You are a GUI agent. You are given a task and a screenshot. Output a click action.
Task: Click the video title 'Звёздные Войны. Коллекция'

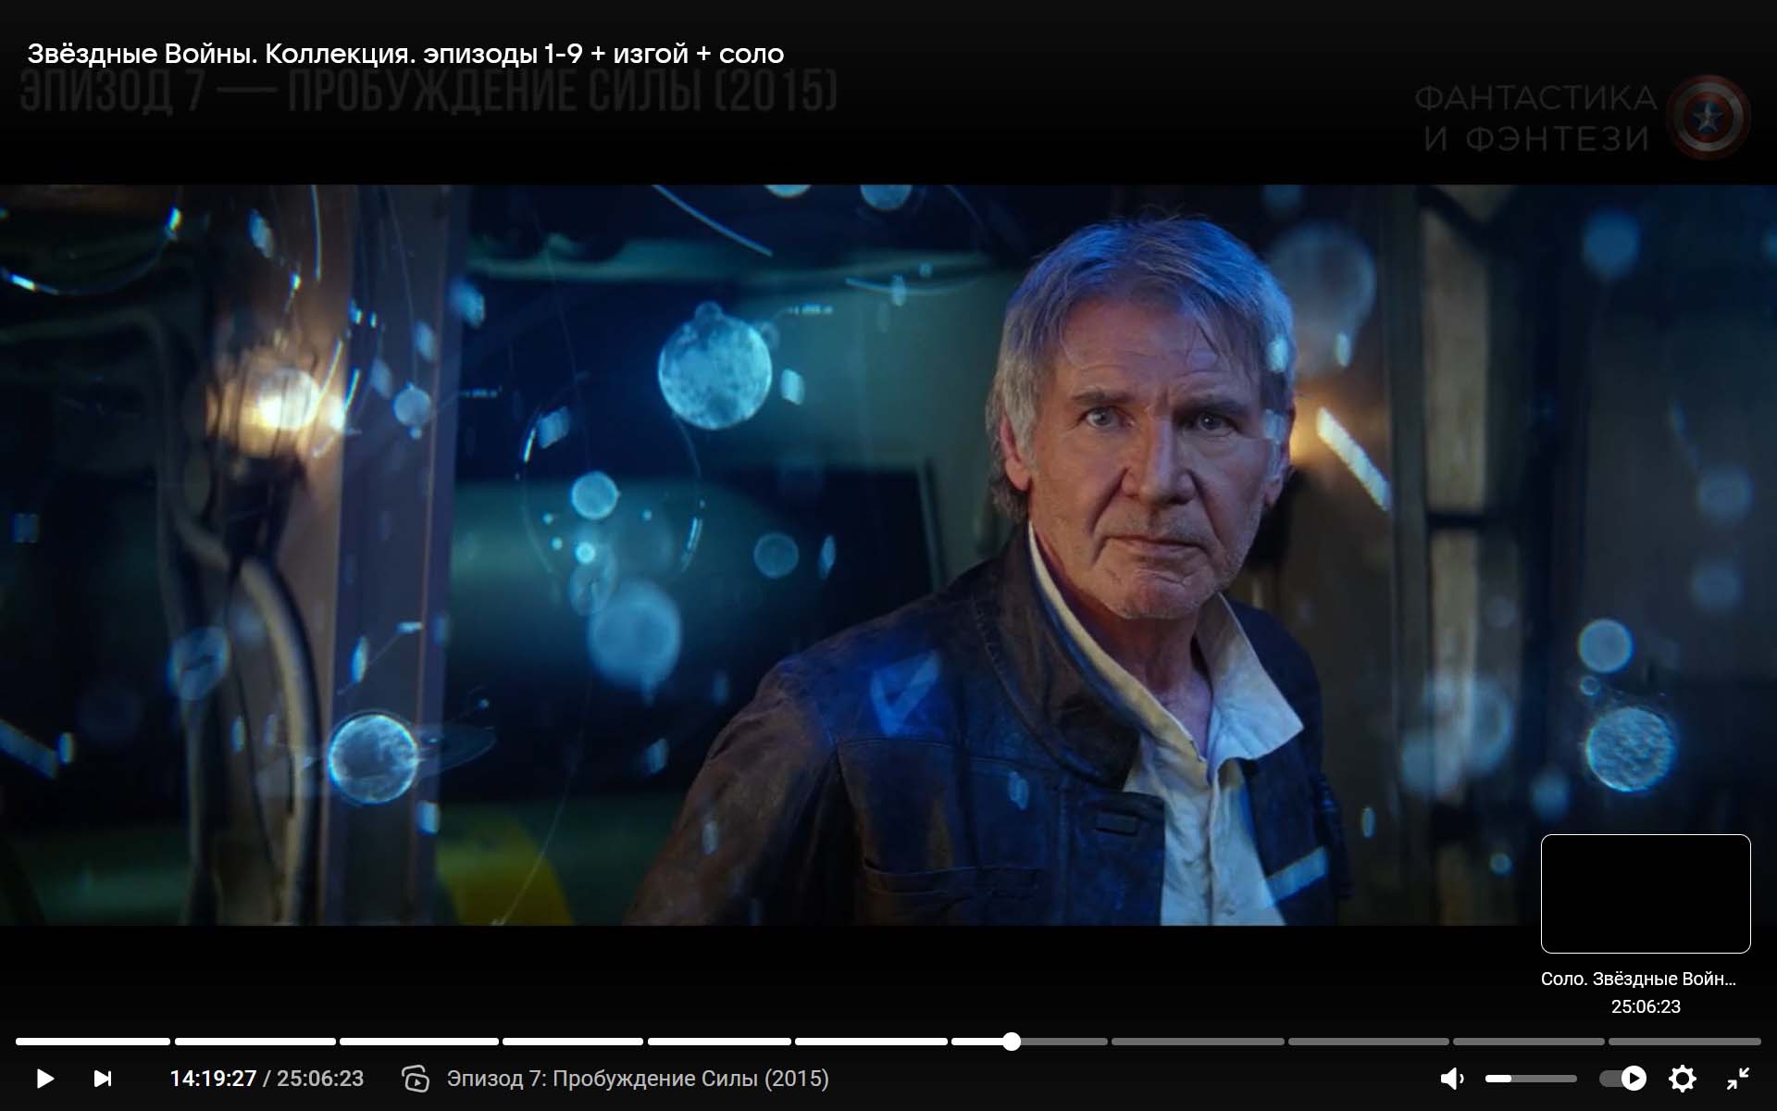[x=405, y=54]
